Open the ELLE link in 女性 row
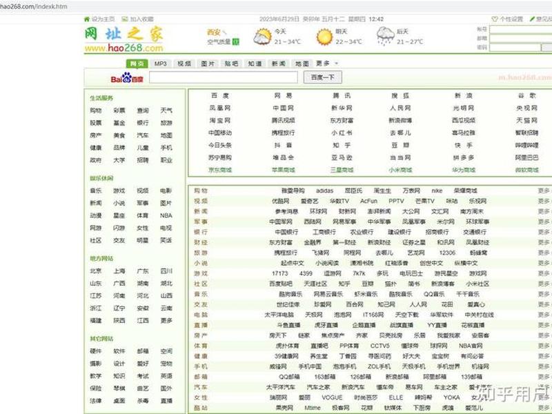552x414 pixels. (x=396, y=397)
